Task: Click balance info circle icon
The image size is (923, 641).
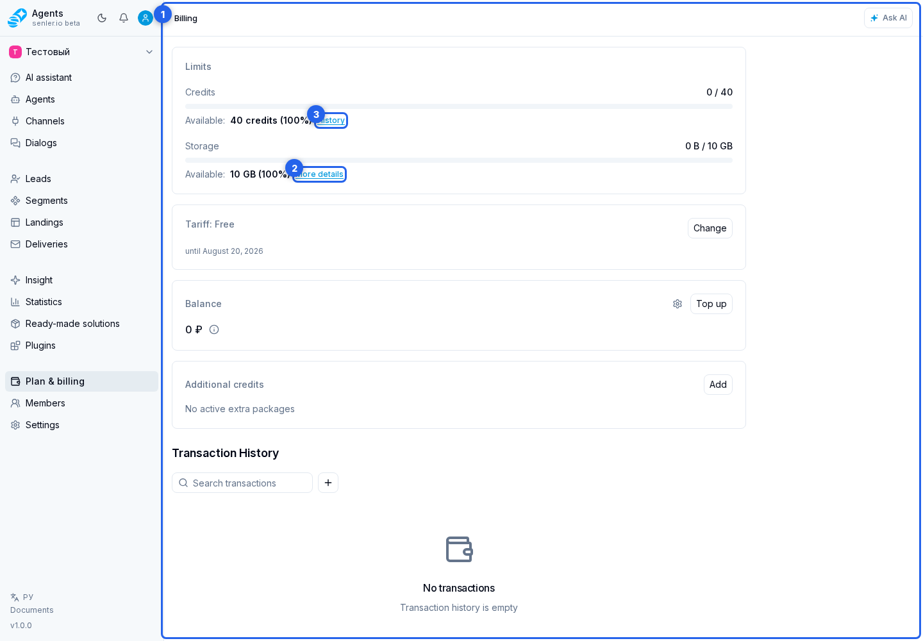Action: 214,329
